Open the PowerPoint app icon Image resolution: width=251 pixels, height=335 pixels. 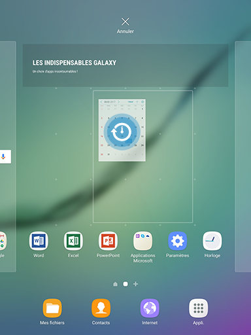[x=108, y=241]
